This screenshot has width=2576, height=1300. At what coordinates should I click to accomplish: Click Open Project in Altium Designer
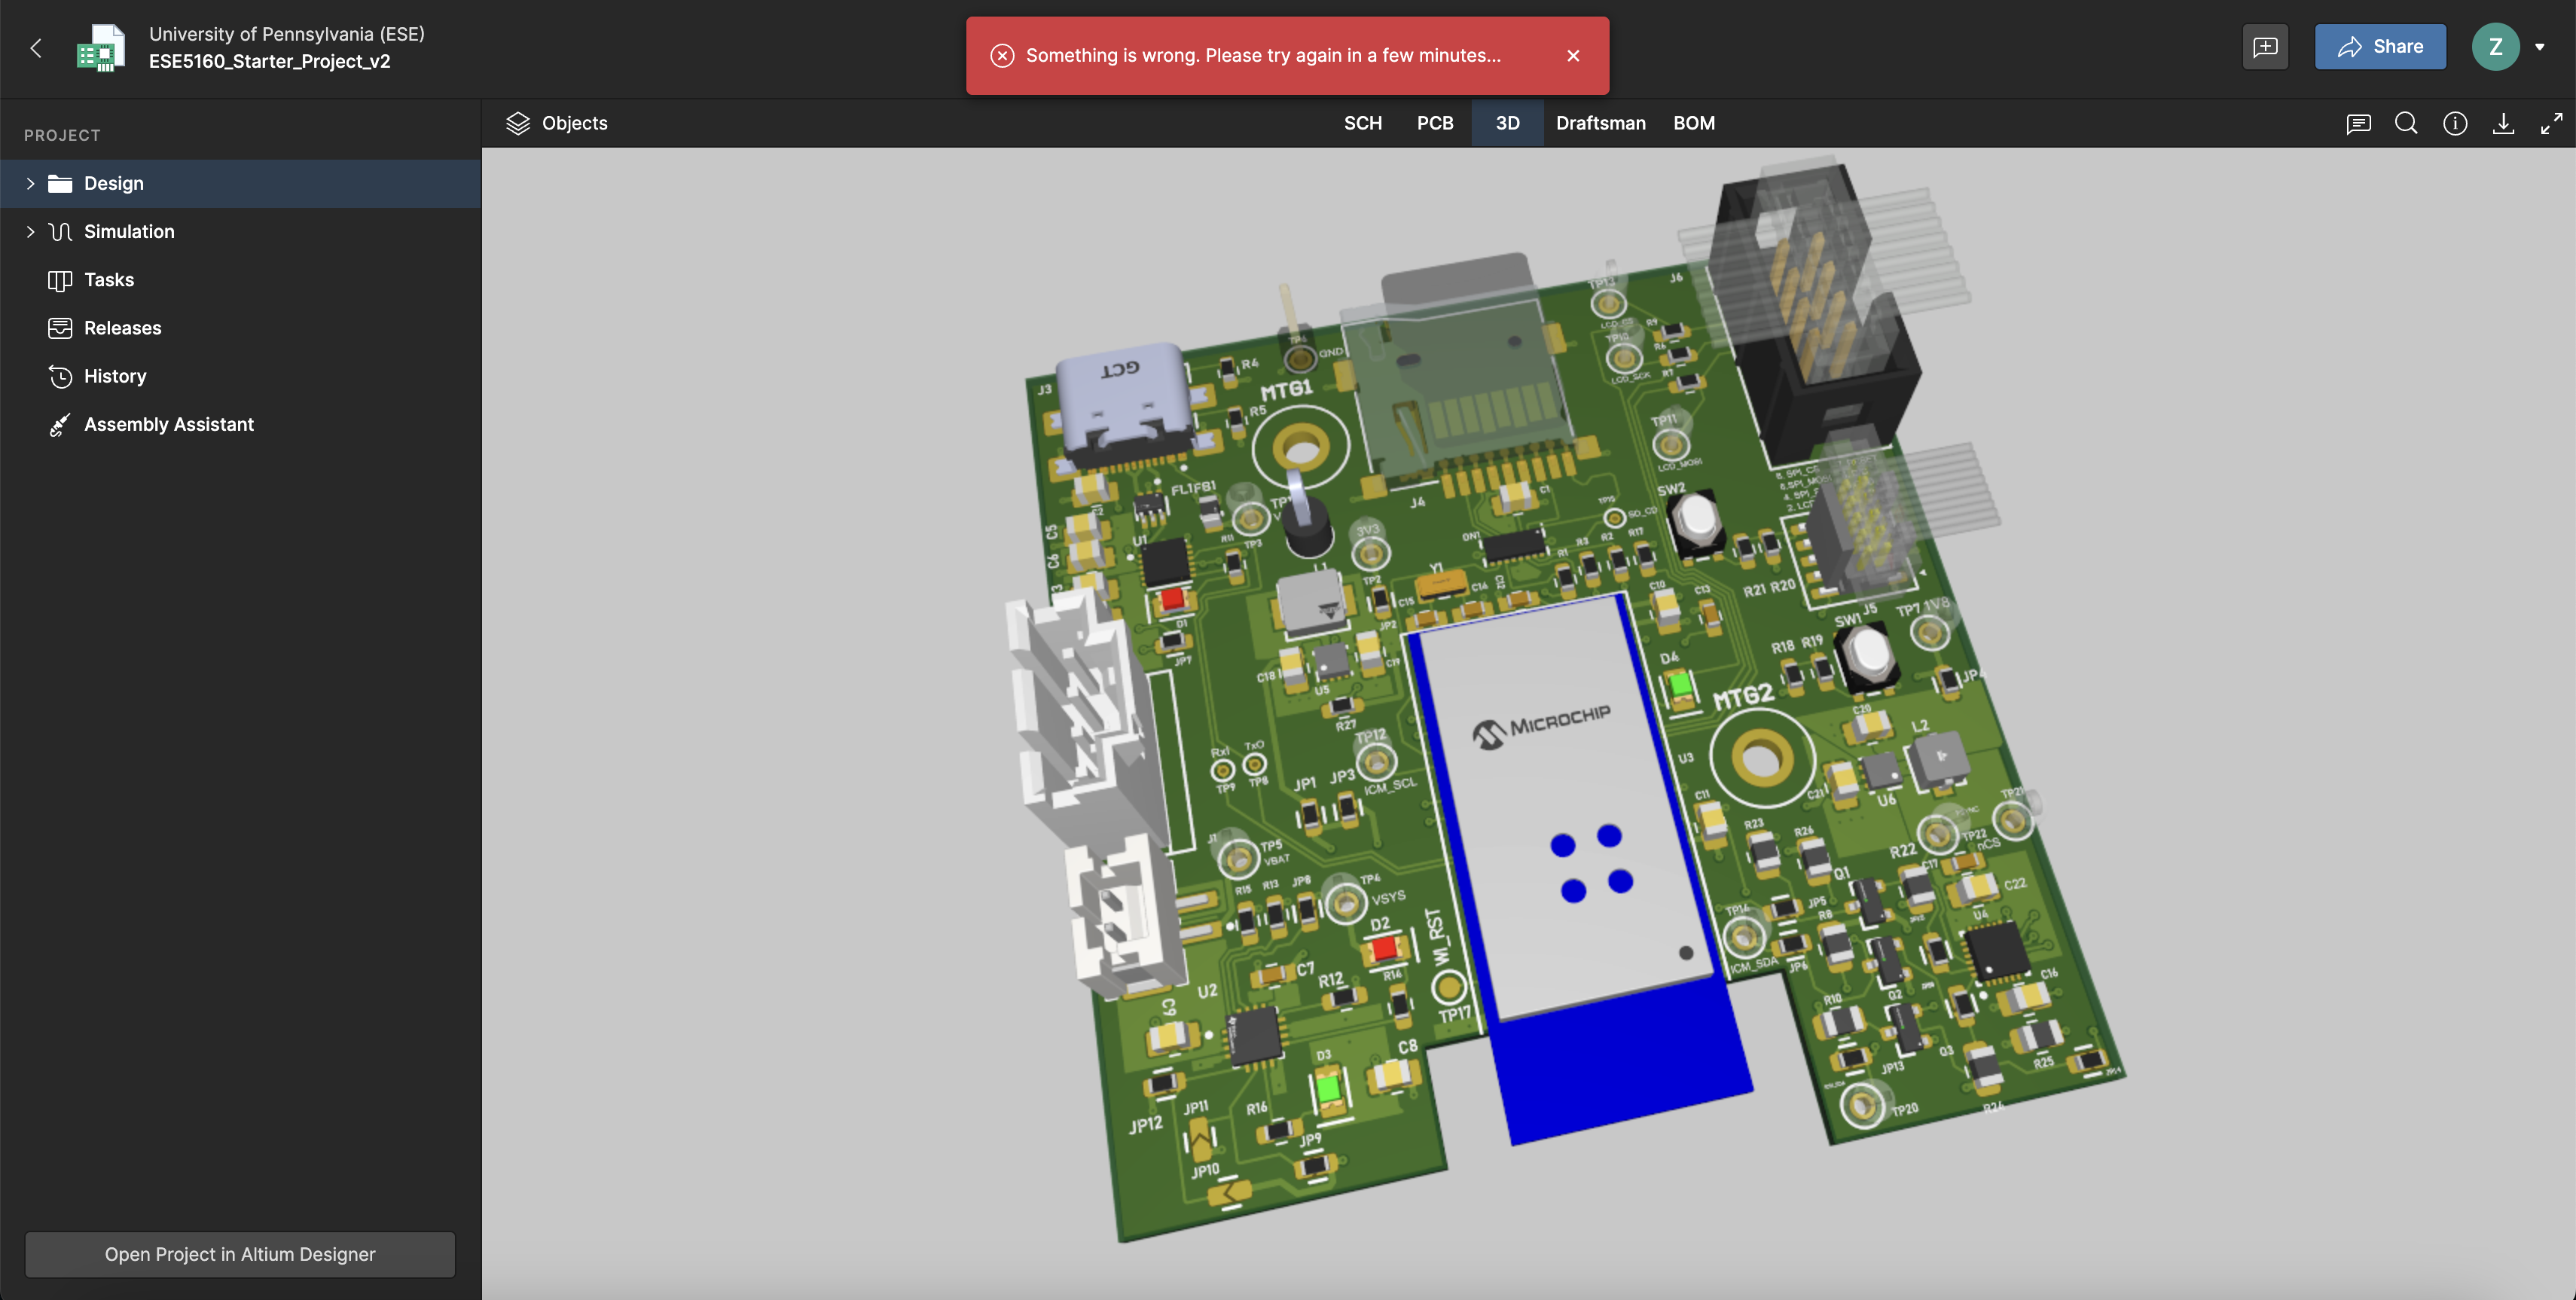(x=240, y=1254)
